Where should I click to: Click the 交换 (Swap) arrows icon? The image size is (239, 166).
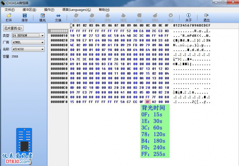(x=58, y=15)
